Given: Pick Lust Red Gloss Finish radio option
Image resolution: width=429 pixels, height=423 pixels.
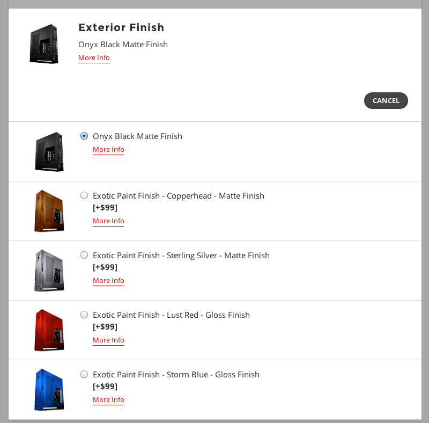Looking at the screenshot, I should pyautogui.click(x=84, y=315).
